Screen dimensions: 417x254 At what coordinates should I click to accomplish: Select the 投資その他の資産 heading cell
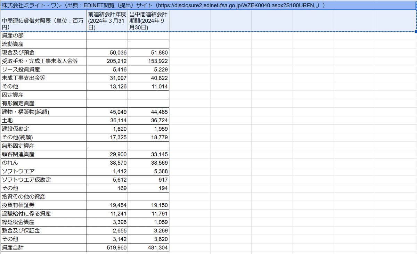pyautogui.click(x=44, y=197)
